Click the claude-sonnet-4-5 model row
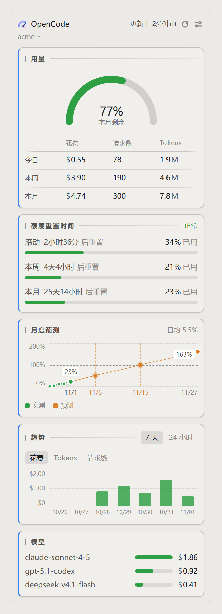222x614 pixels. point(111,557)
